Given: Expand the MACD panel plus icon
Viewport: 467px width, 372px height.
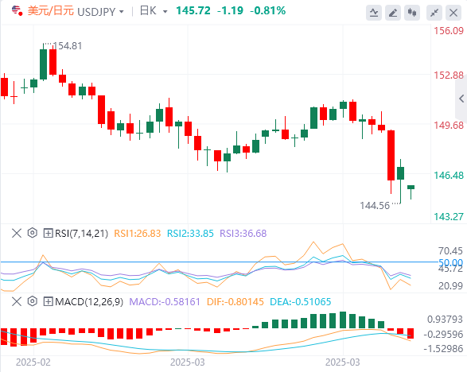Looking at the screenshot, I should [x=48, y=301].
